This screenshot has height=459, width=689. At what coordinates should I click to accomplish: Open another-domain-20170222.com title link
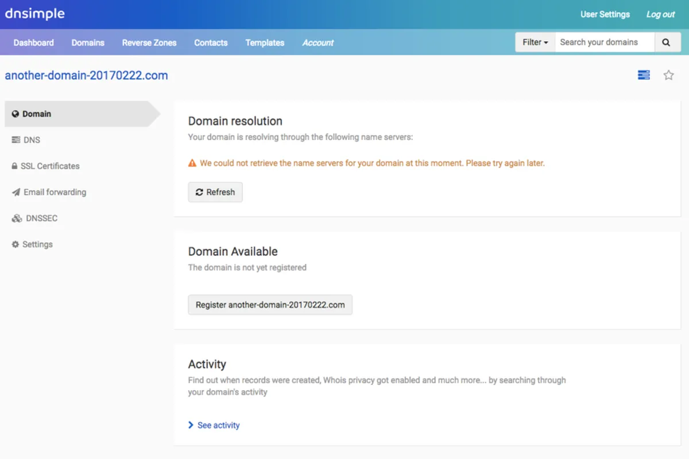point(87,75)
